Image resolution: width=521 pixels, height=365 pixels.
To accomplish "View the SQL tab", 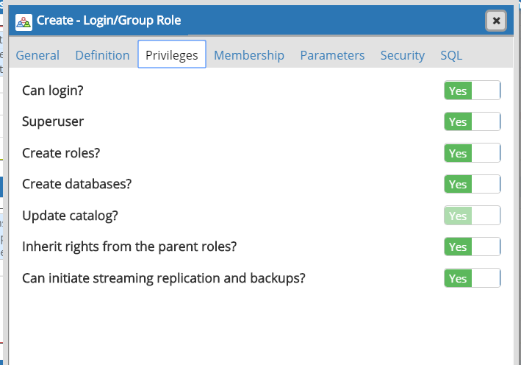I will [451, 55].
